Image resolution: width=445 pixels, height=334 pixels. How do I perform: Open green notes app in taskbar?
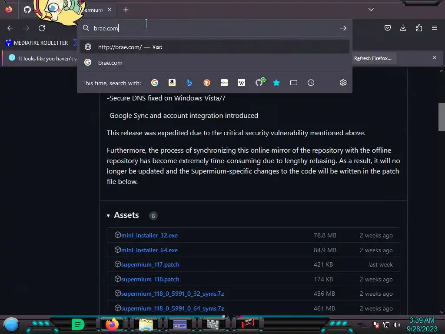point(78,324)
